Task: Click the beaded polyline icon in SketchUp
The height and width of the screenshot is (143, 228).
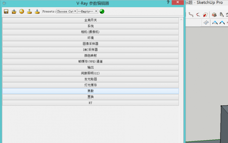Action: 191,15
